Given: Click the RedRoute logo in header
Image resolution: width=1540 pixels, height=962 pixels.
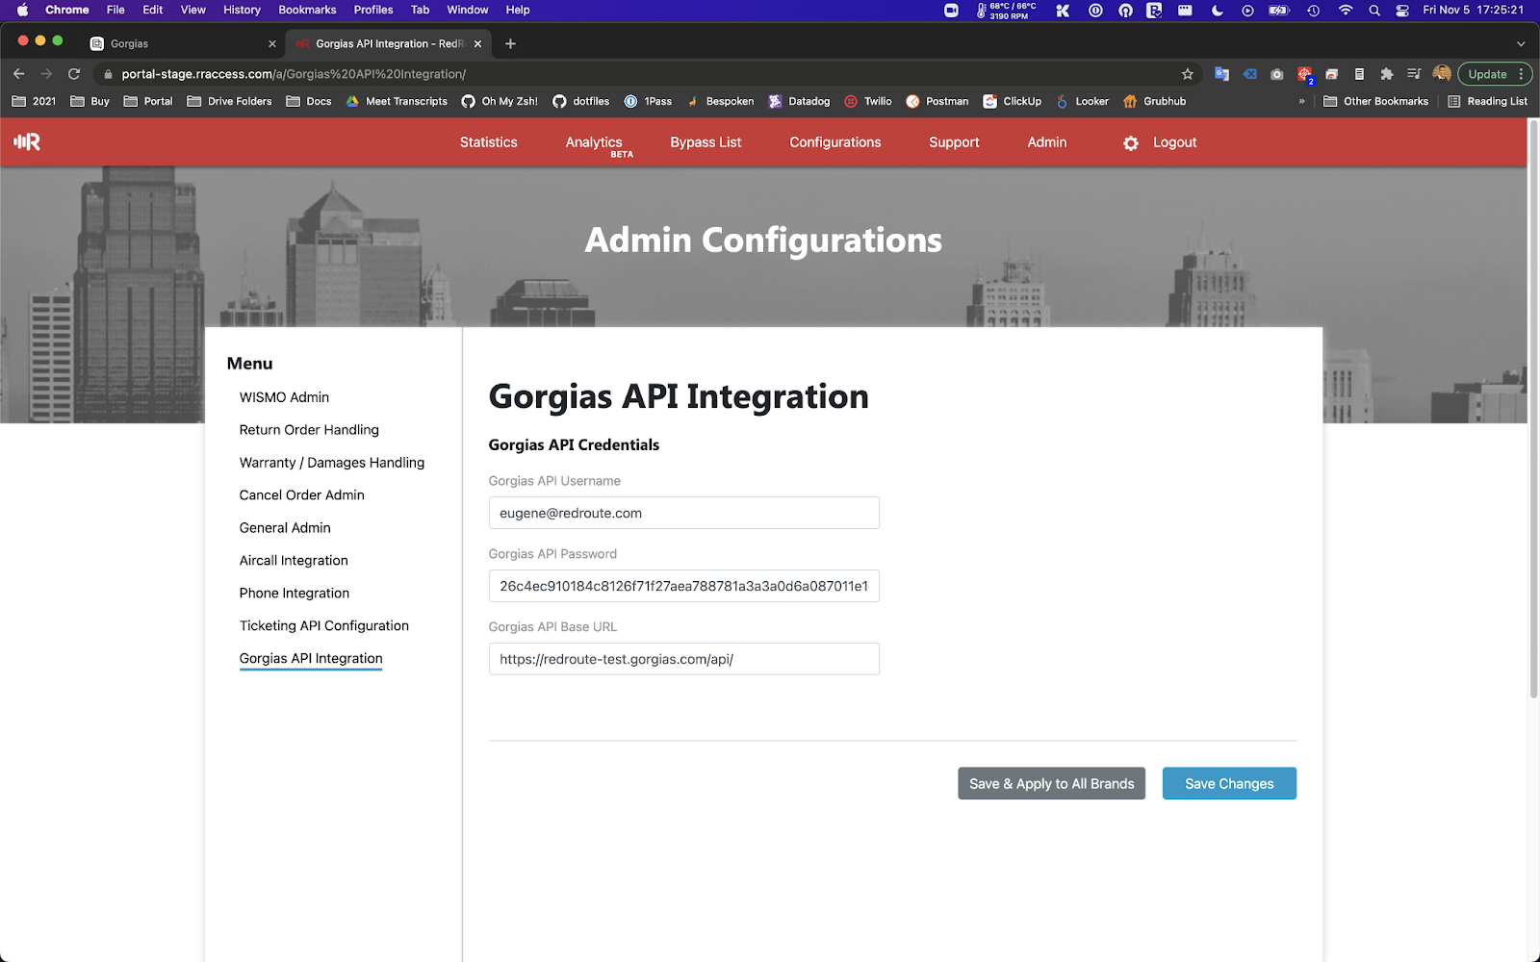Looking at the screenshot, I should tap(27, 142).
